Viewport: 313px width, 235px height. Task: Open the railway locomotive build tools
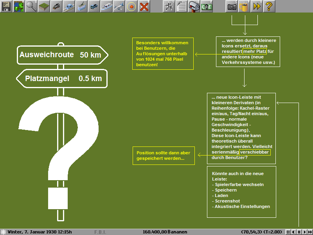pyautogui.click(x=56, y=6)
